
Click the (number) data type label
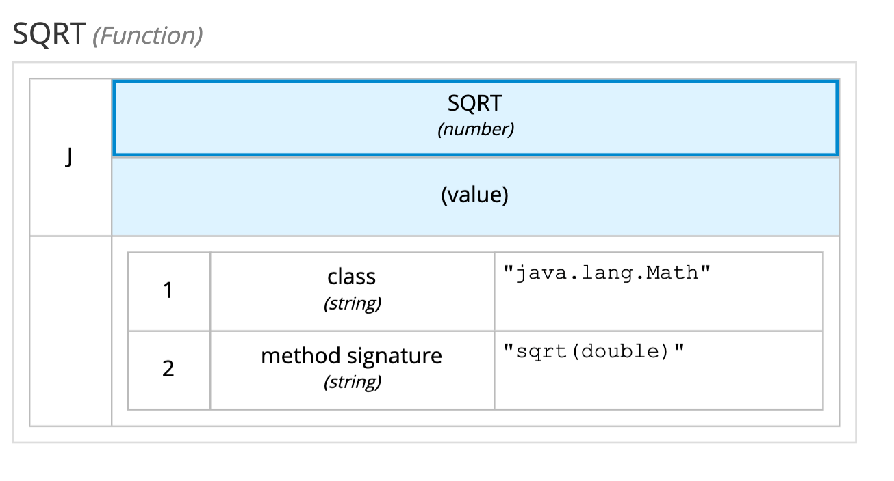[476, 130]
